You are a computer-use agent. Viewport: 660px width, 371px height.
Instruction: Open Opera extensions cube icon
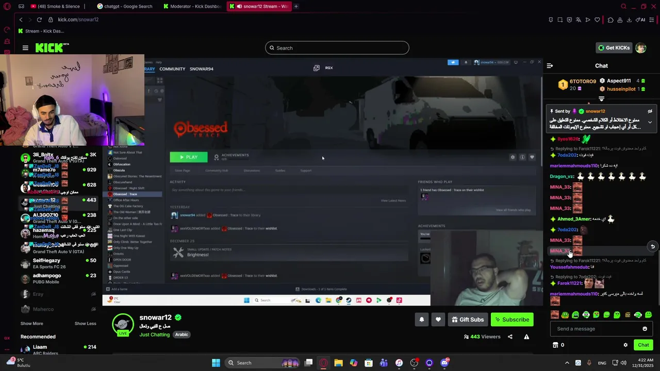point(610,20)
